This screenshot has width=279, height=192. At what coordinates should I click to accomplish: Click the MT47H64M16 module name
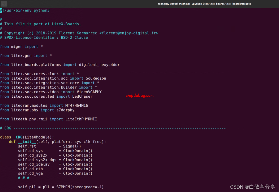pos(77,105)
